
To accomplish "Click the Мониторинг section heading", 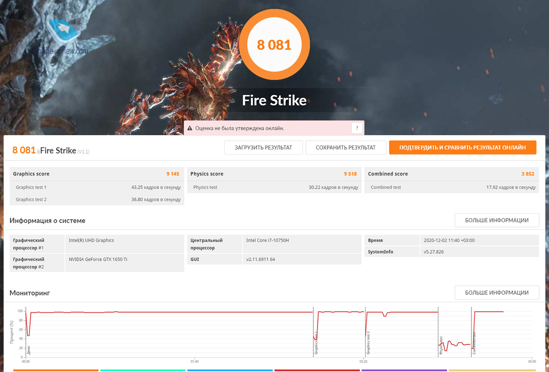I will pyautogui.click(x=30, y=293).
